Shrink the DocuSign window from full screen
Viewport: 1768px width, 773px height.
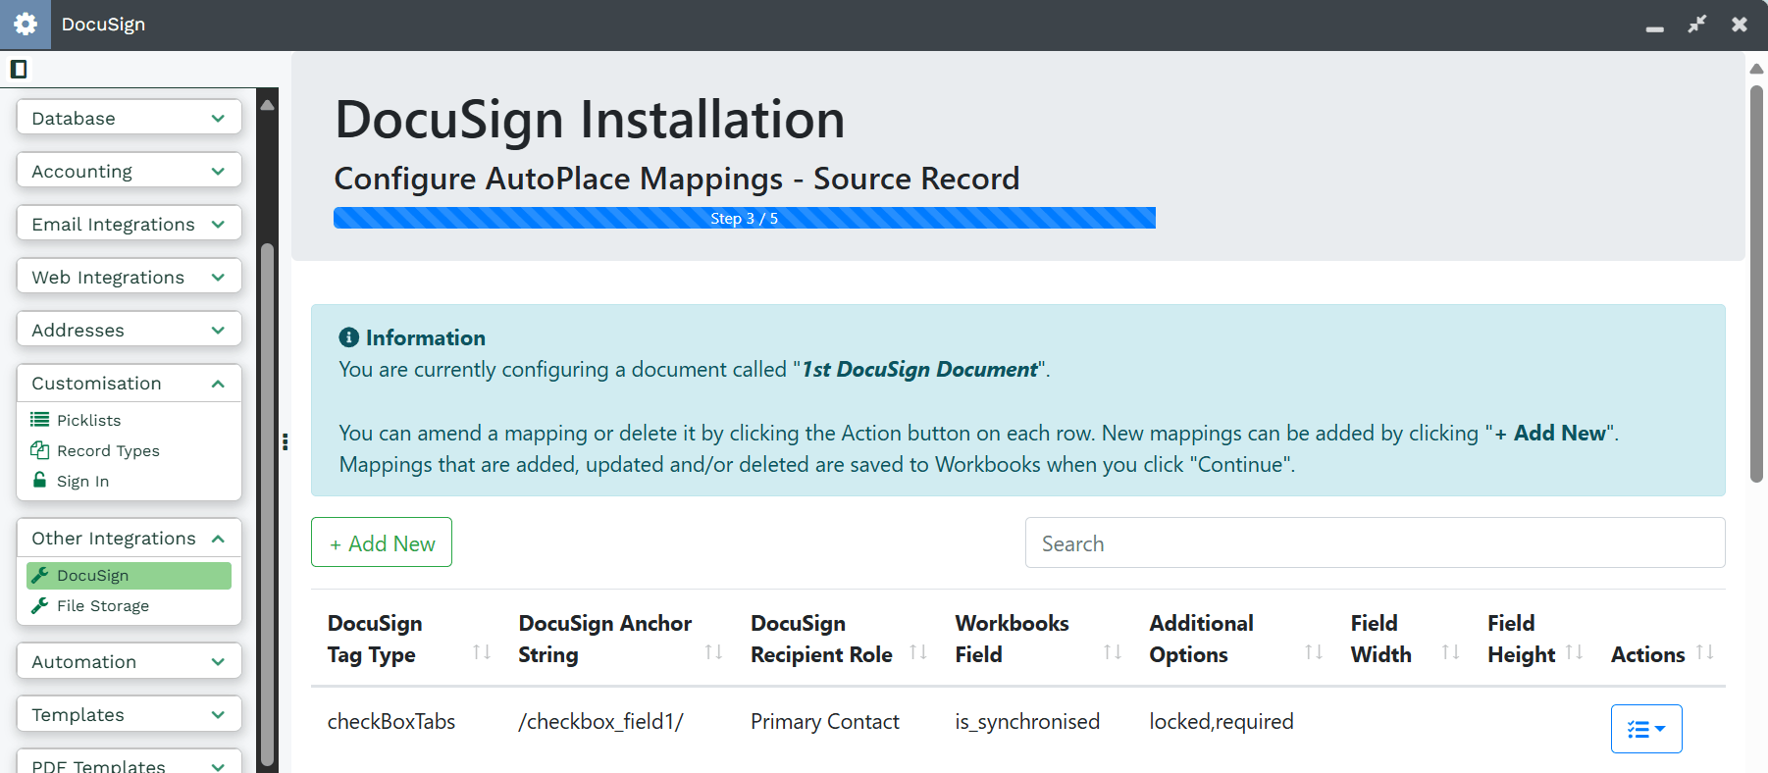point(1696,25)
